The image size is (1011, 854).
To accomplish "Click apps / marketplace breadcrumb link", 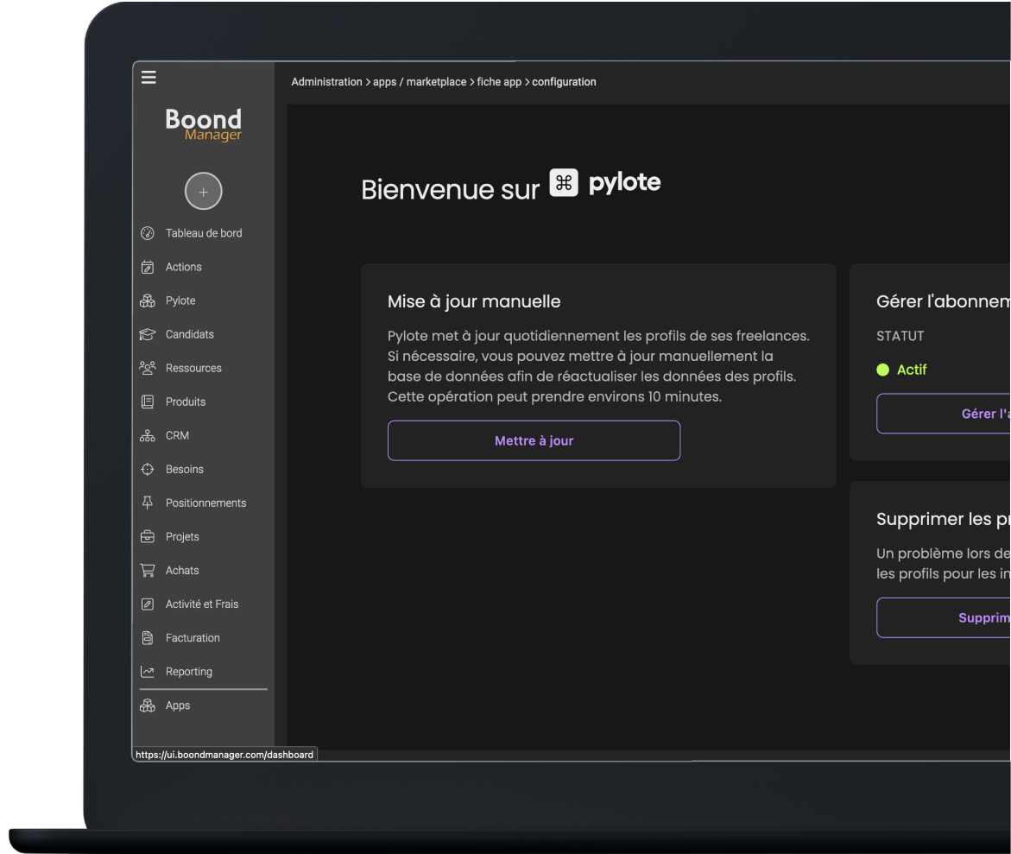I will click(x=420, y=82).
